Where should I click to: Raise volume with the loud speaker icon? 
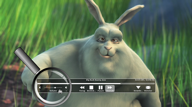pos(66,88)
